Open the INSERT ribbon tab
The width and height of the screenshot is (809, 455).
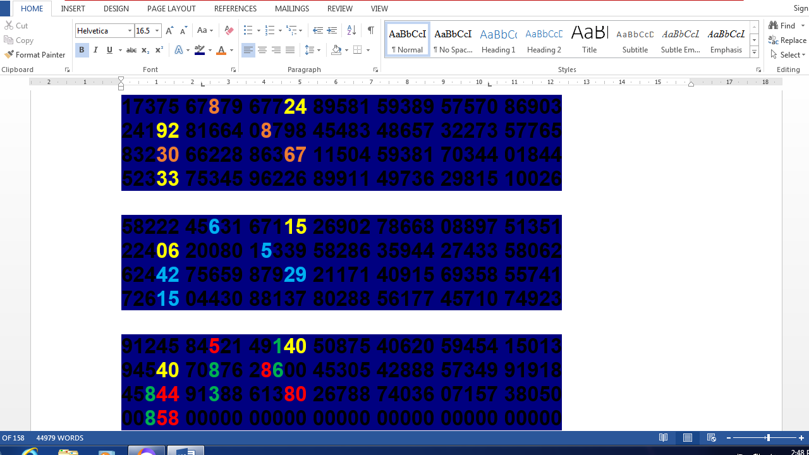pos(73,9)
